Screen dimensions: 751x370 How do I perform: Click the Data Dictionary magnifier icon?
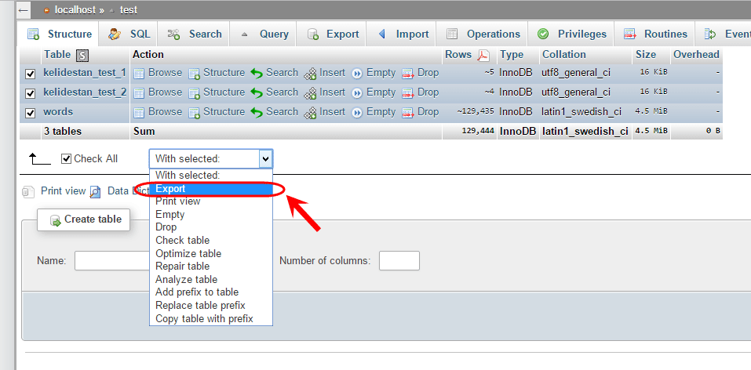click(x=95, y=192)
